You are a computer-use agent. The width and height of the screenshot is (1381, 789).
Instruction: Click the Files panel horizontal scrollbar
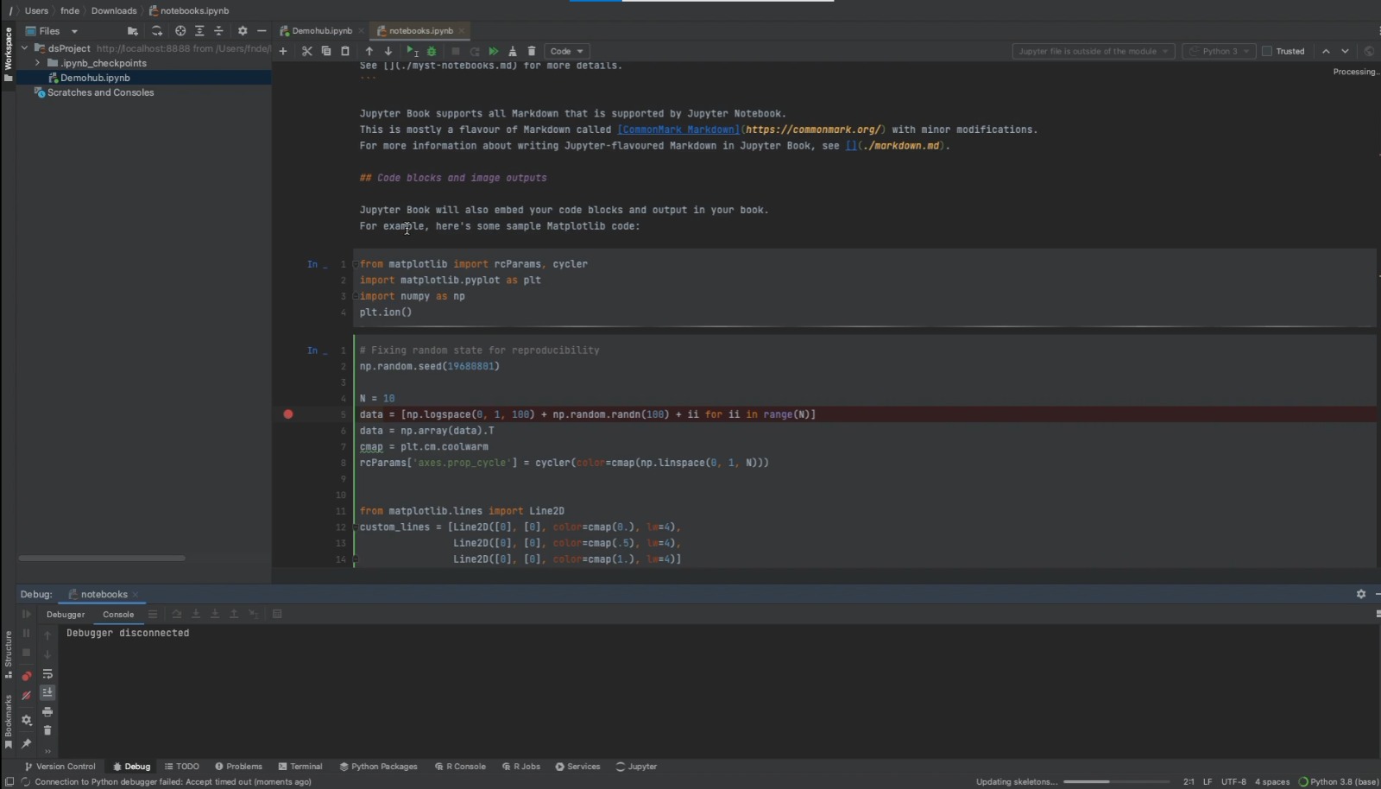coord(102,558)
